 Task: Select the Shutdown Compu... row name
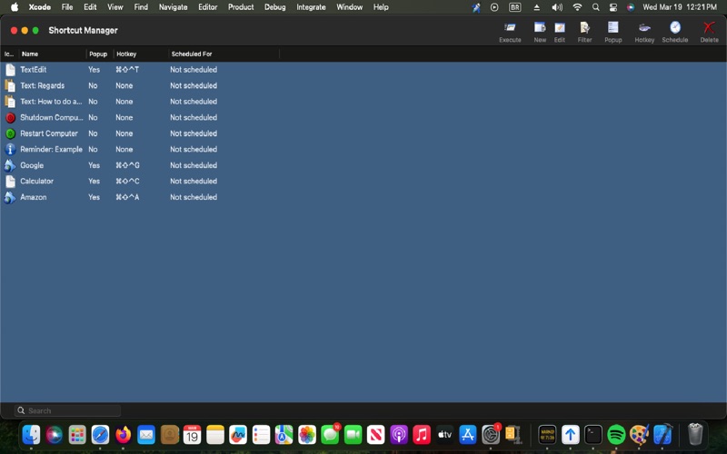(52, 118)
